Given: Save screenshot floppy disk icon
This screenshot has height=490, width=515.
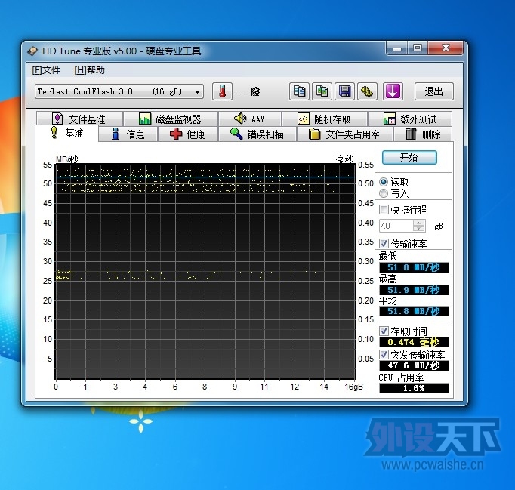Looking at the screenshot, I should coord(344,91).
